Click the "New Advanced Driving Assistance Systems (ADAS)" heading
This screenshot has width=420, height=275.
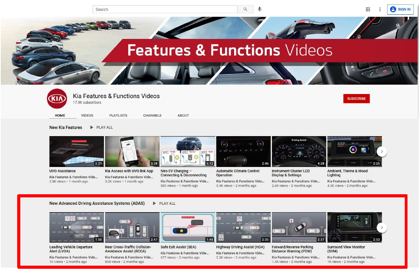pos(97,204)
